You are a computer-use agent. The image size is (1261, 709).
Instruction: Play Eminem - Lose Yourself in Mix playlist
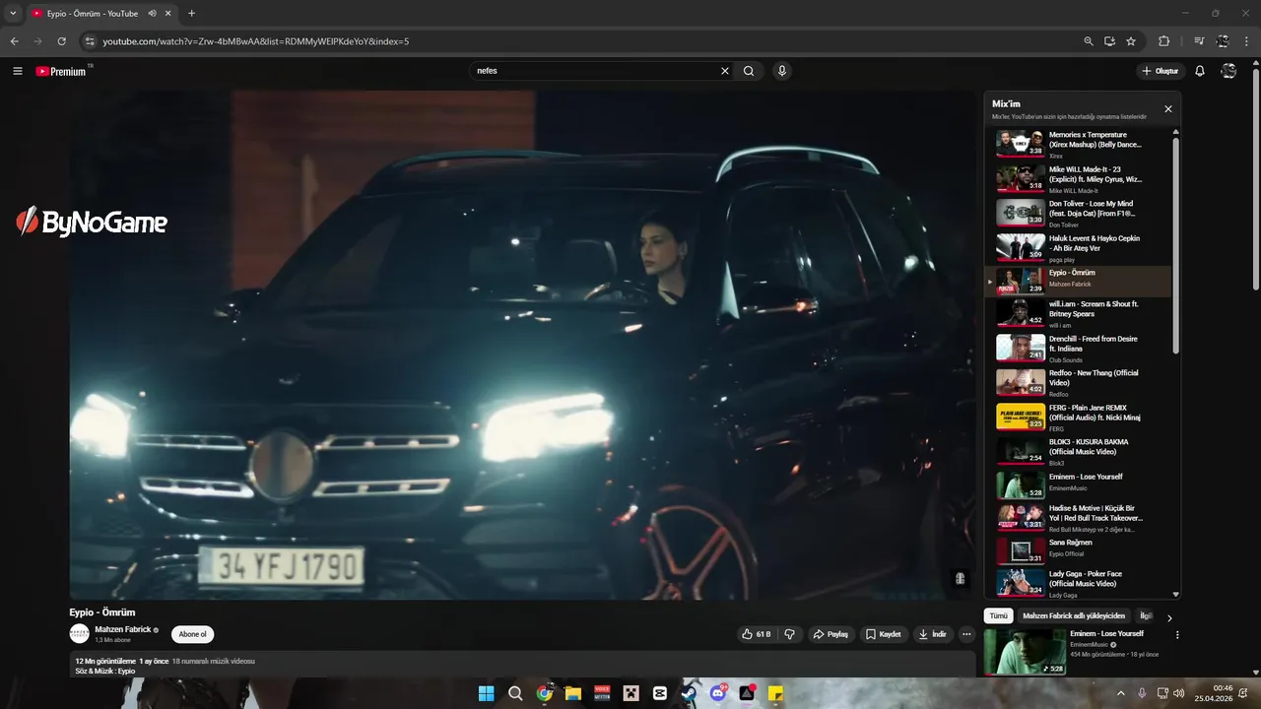point(1079,485)
